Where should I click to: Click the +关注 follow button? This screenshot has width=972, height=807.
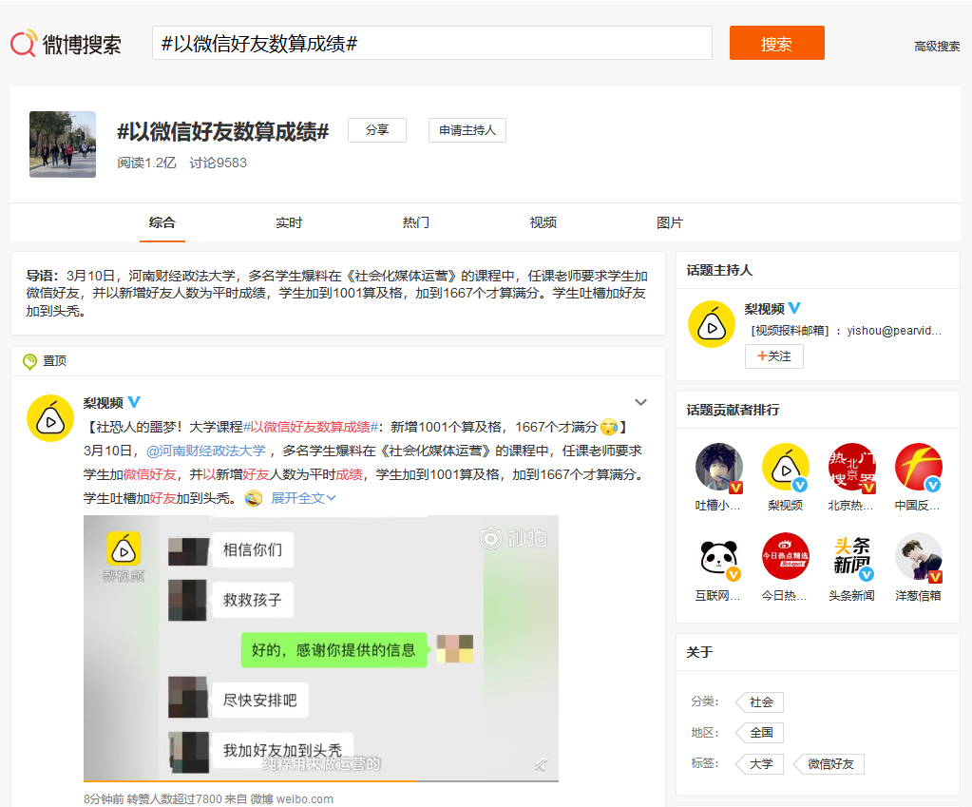[774, 356]
